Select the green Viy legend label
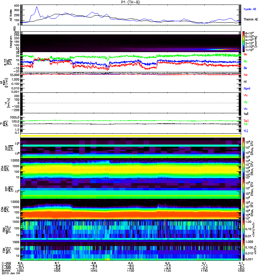 245,102
